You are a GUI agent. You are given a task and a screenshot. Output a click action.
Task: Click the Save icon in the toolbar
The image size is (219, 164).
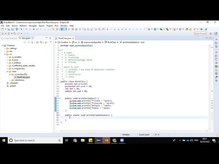[x=9, y=29]
